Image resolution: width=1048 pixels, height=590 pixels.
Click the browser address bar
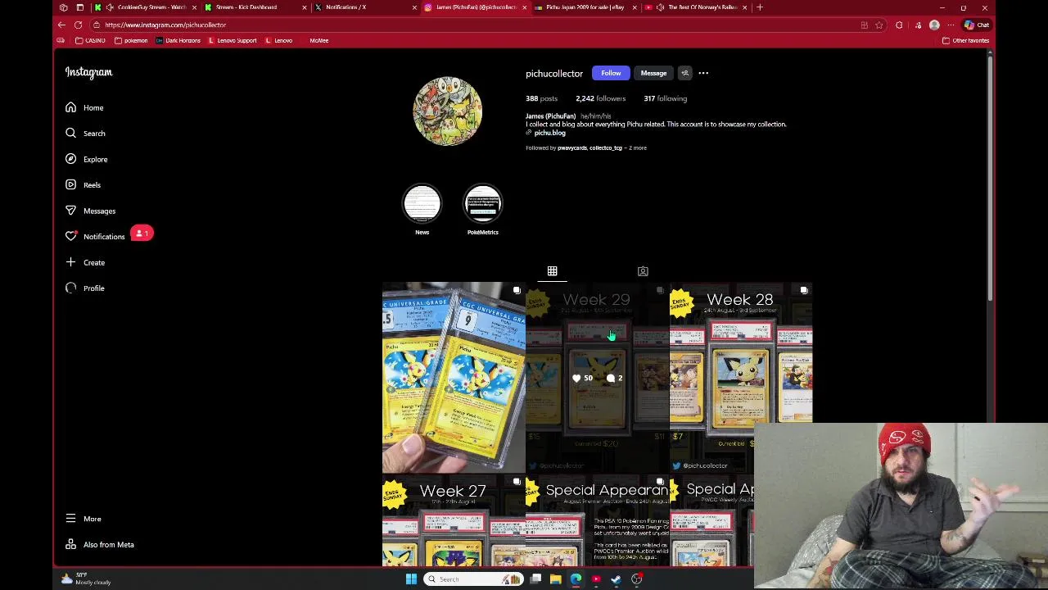475,25
